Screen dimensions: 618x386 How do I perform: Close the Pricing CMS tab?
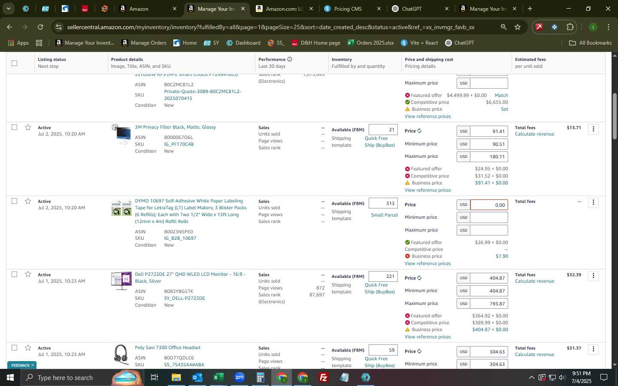coord(379,9)
